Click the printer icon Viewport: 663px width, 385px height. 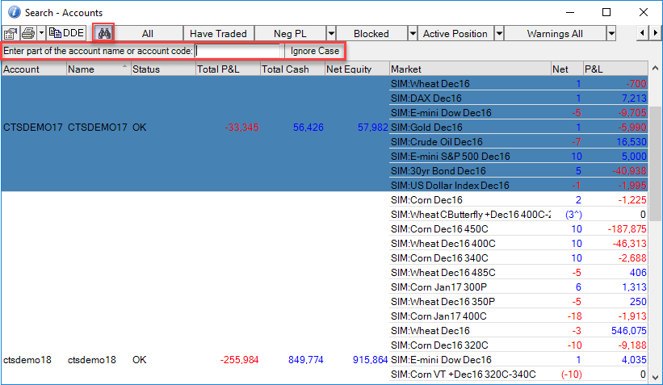28,33
